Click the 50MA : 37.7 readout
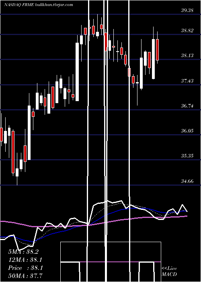 25,276
